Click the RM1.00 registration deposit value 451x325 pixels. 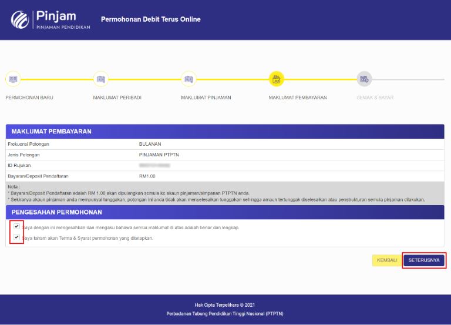[x=147, y=176]
